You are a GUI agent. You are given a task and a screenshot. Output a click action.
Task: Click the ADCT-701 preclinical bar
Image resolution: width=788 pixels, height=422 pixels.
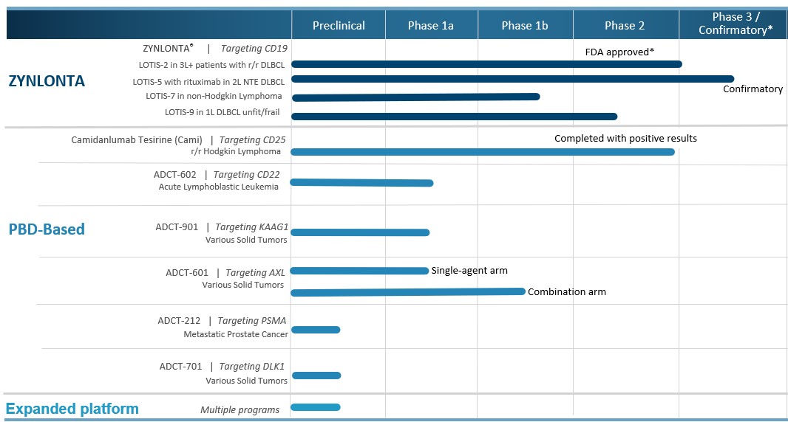(316, 376)
